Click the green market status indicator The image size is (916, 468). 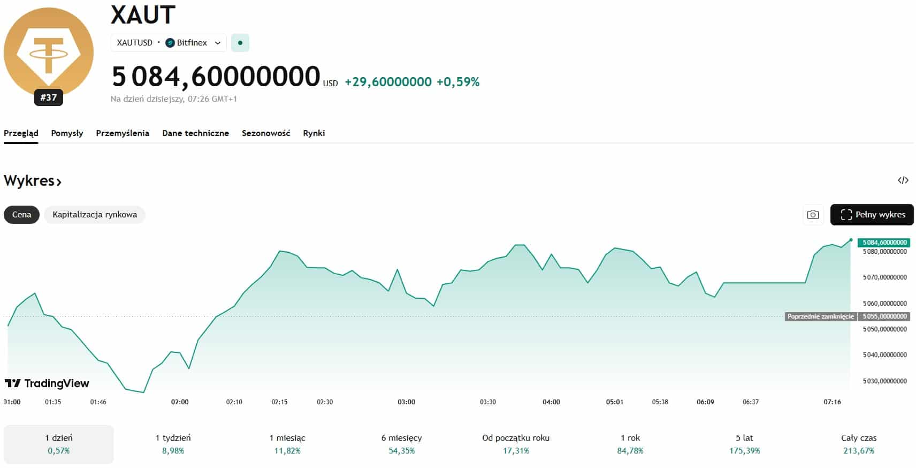[x=240, y=43]
